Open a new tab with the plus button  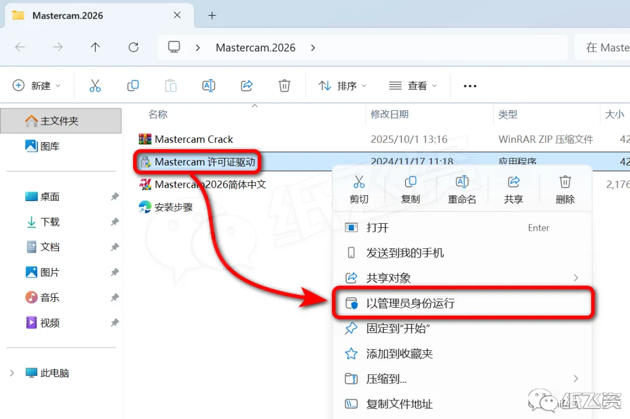tap(212, 16)
